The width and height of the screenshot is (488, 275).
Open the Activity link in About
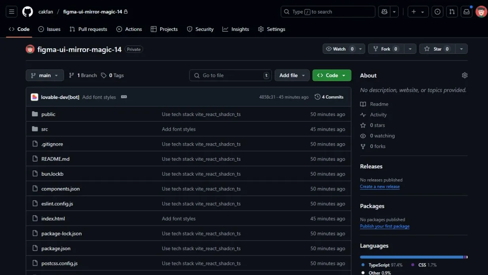pyautogui.click(x=373, y=115)
